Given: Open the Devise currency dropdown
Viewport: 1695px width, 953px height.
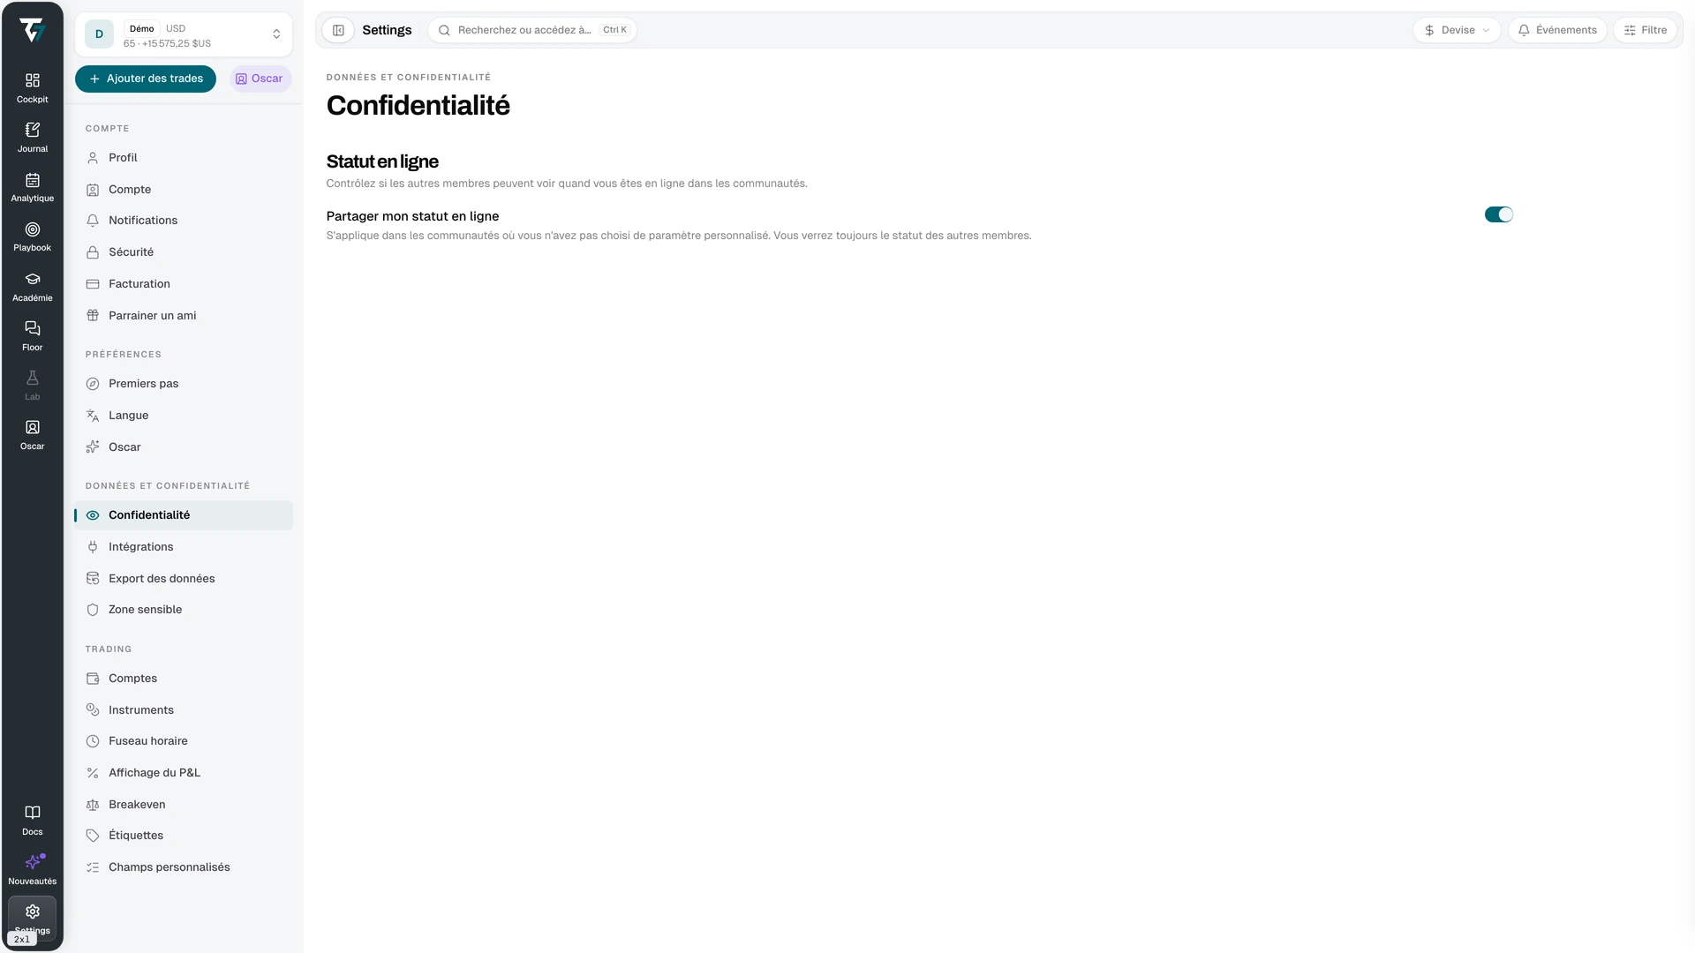Looking at the screenshot, I should 1457,30.
